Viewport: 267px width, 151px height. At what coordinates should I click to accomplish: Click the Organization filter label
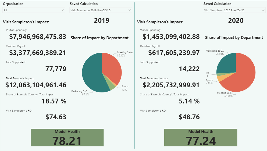13,4
